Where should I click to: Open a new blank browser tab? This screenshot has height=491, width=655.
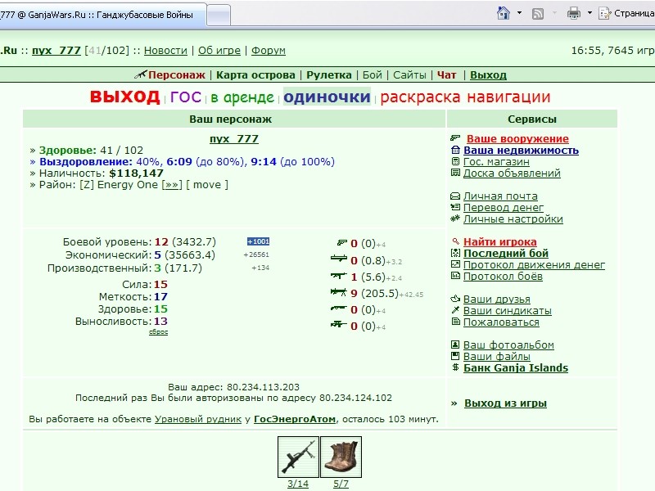coord(219,16)
